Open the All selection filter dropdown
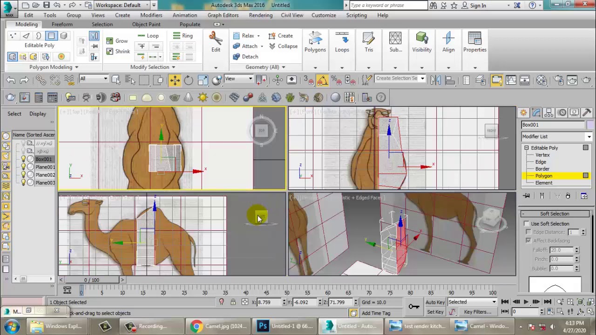Image resolution: width=596 pixels, height=335 pixels. tap(94, 79)
